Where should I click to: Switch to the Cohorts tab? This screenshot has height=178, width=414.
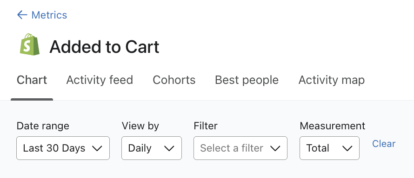[174, 80]
